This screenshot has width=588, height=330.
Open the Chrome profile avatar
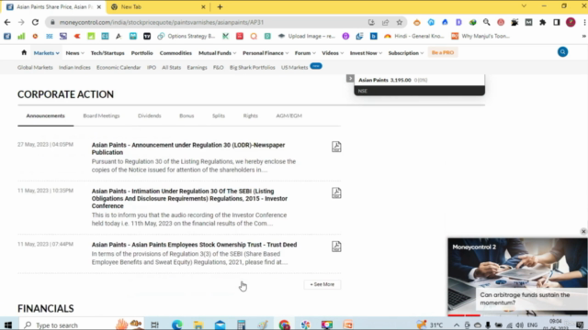571,22
